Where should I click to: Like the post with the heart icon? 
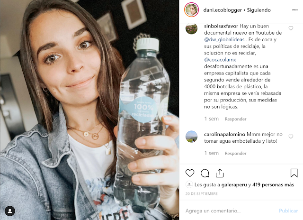click(x=190, y=173)
